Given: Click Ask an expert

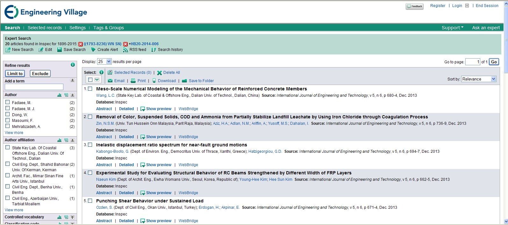Looking at the screenshot, I should [x=486, y=28].
